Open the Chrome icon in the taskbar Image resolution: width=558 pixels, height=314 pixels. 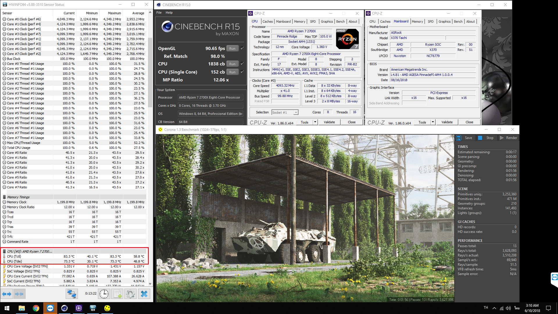coord(36,308)
